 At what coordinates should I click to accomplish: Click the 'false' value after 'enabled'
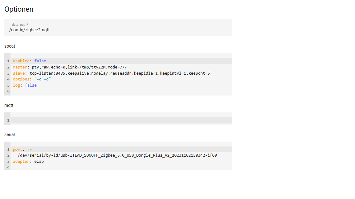coord(40,61)
